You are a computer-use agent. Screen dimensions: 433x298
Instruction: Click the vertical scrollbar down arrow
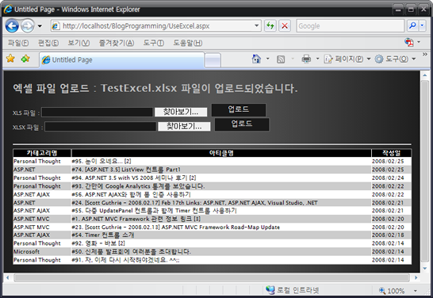click(424, 268)
